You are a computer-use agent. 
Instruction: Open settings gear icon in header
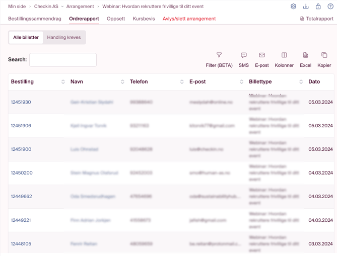click(293, 7)
